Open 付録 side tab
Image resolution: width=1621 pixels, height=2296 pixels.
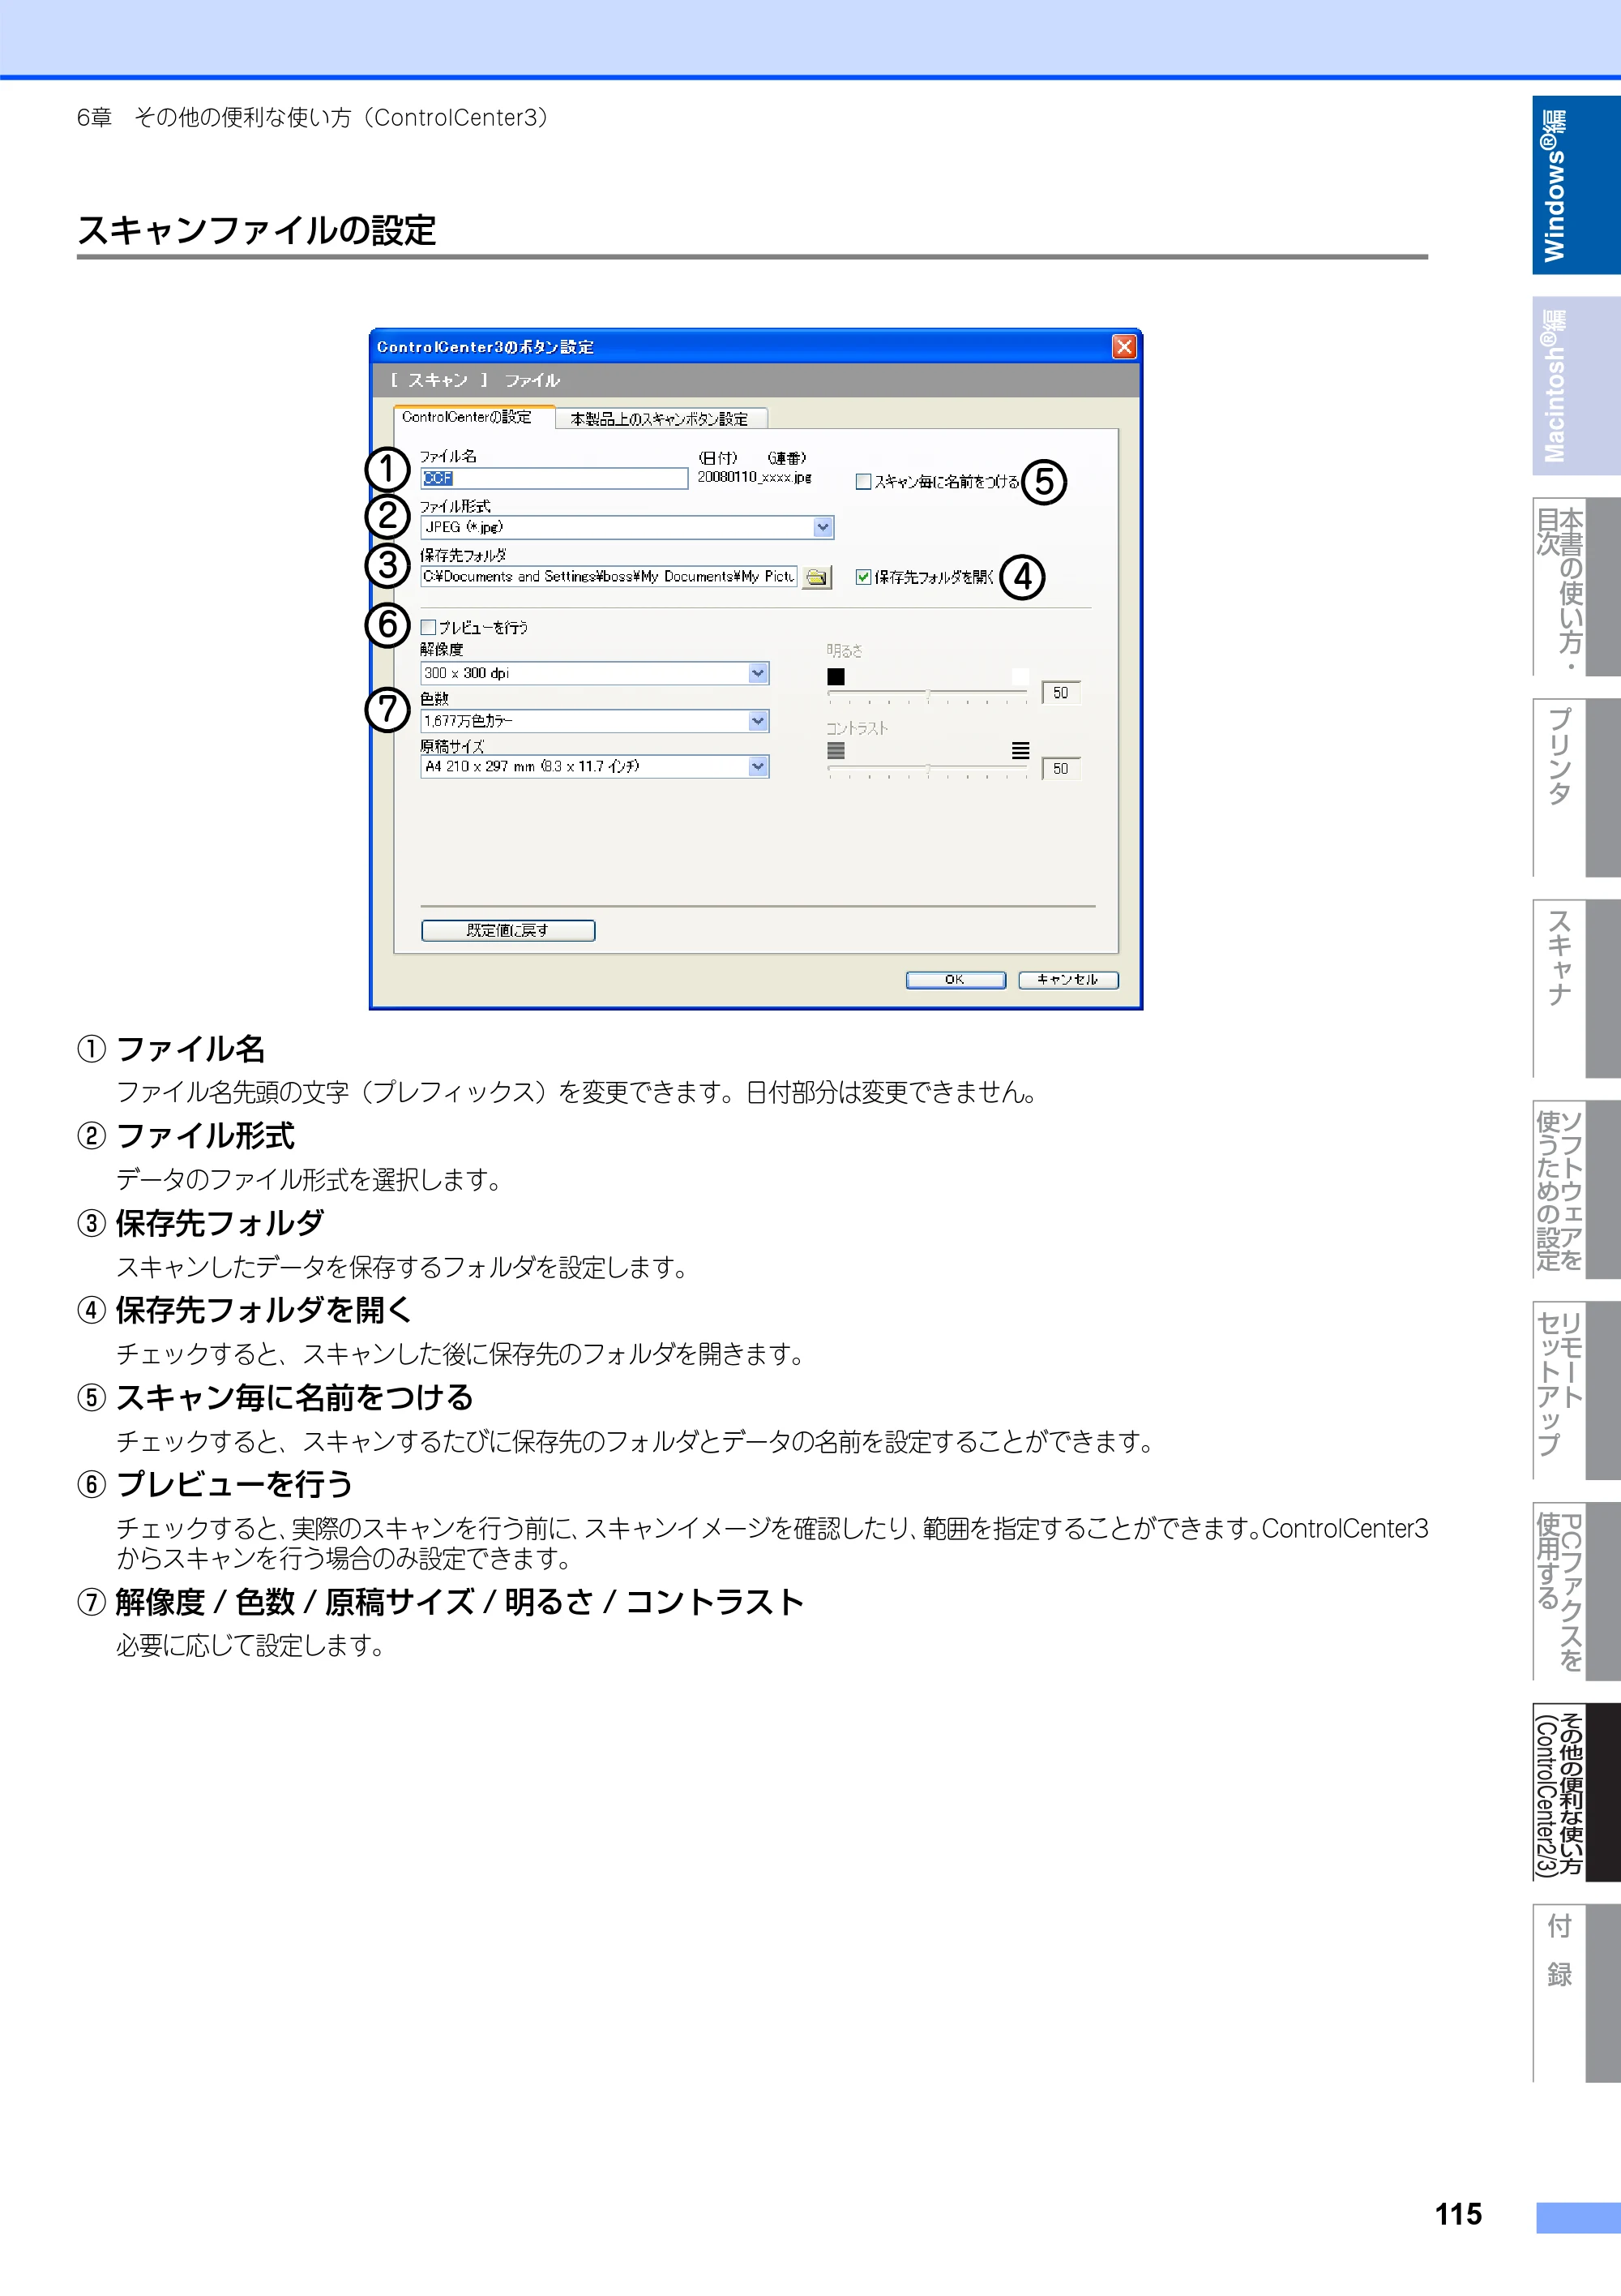pos(1576,1994)
